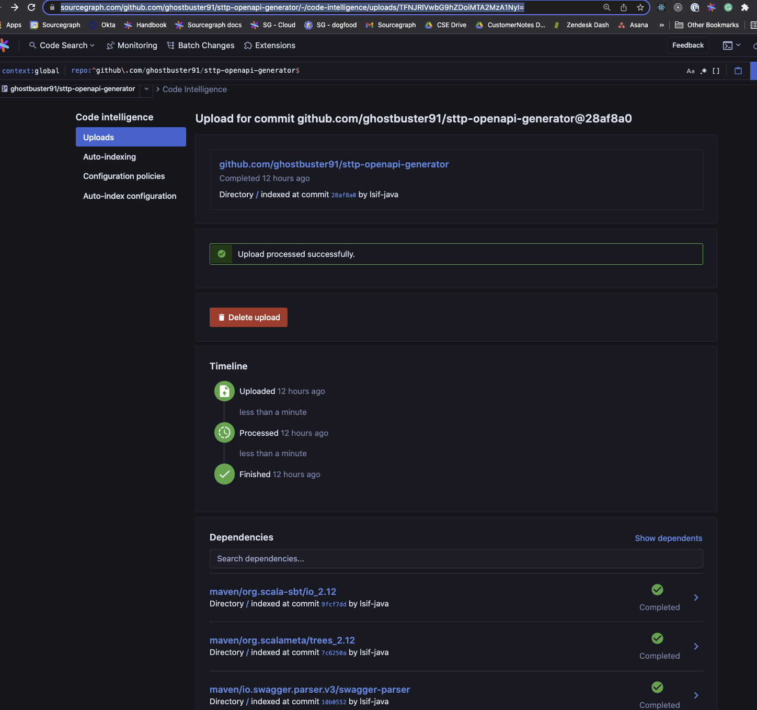Open the Code Search dropdown menu

[62, 46]
